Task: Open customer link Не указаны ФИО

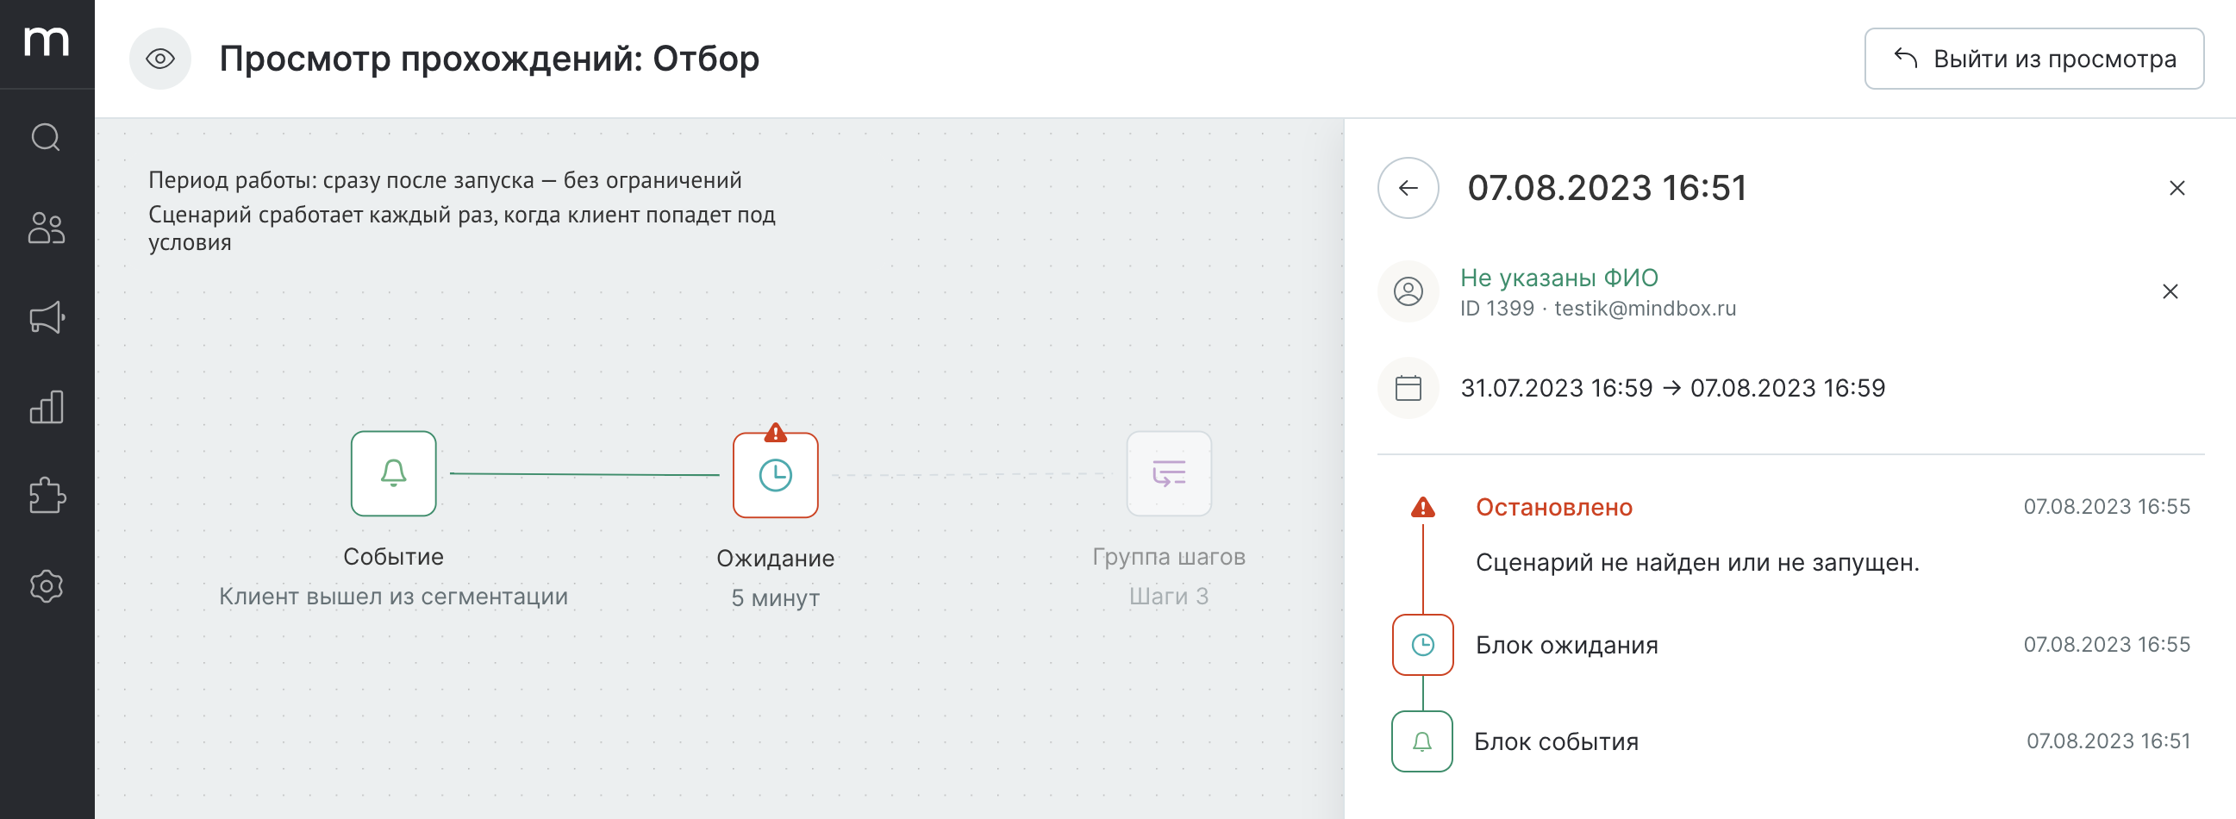Action: tap(1559, 278)
